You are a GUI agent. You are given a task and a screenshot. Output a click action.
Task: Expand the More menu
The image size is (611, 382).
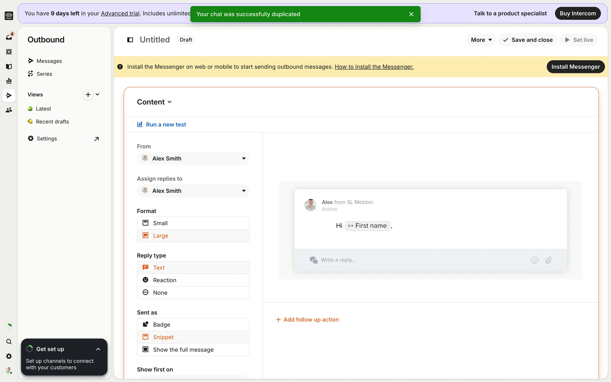(481, 40)
